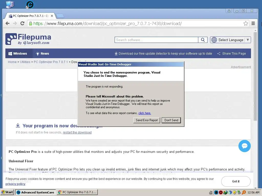Click the on-screen keyboard tray icon

pos(211,192)
